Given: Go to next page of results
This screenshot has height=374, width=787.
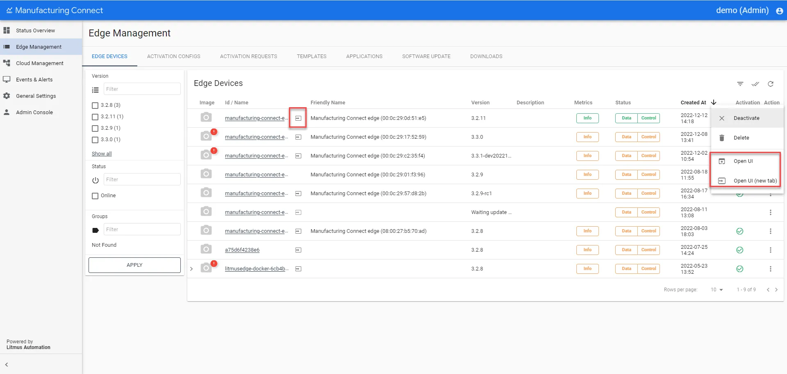Looking at the screenshot, I should [776, 290].
